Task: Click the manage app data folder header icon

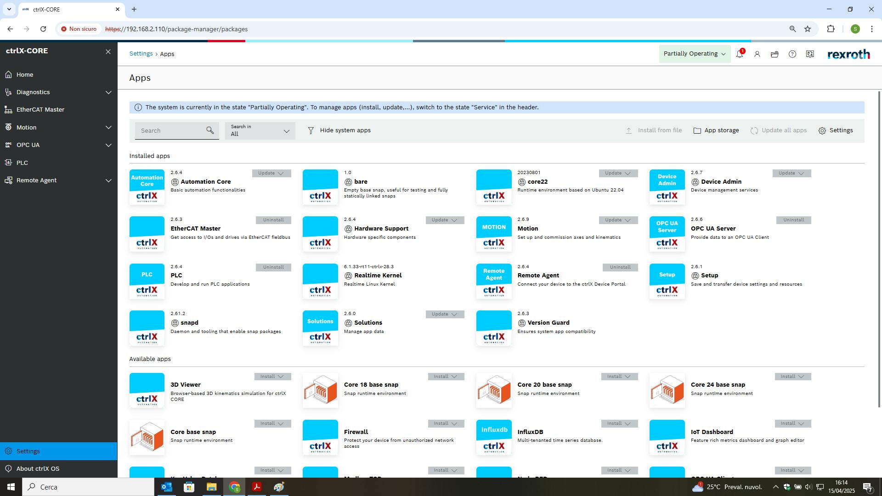Action: (775, 54)
